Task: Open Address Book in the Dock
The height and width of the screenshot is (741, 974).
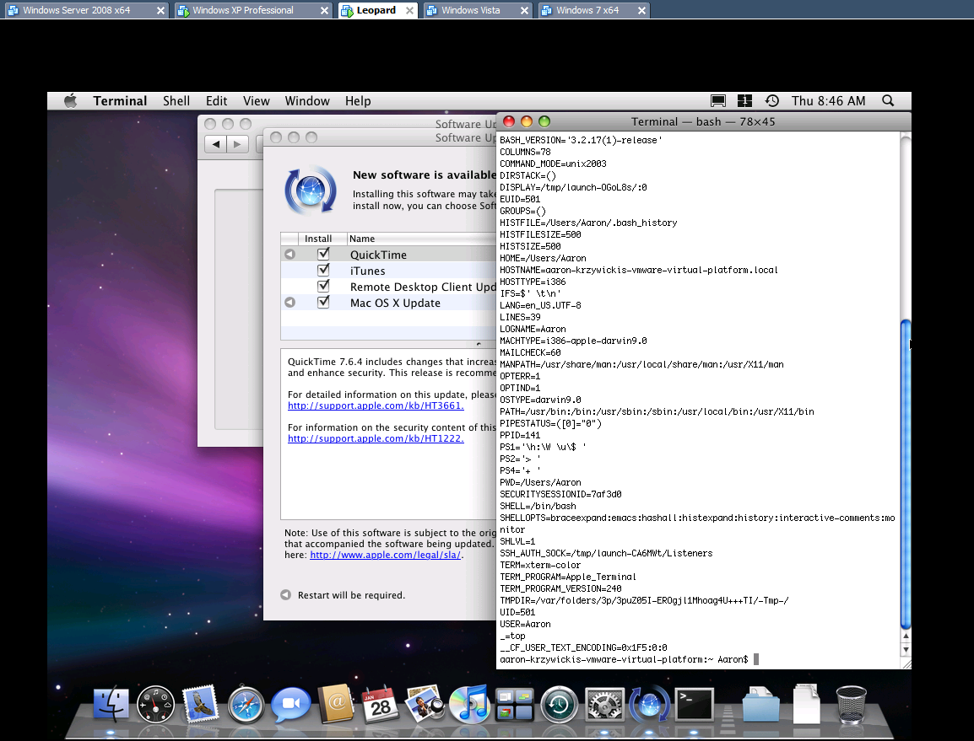Action: [335, 705]
